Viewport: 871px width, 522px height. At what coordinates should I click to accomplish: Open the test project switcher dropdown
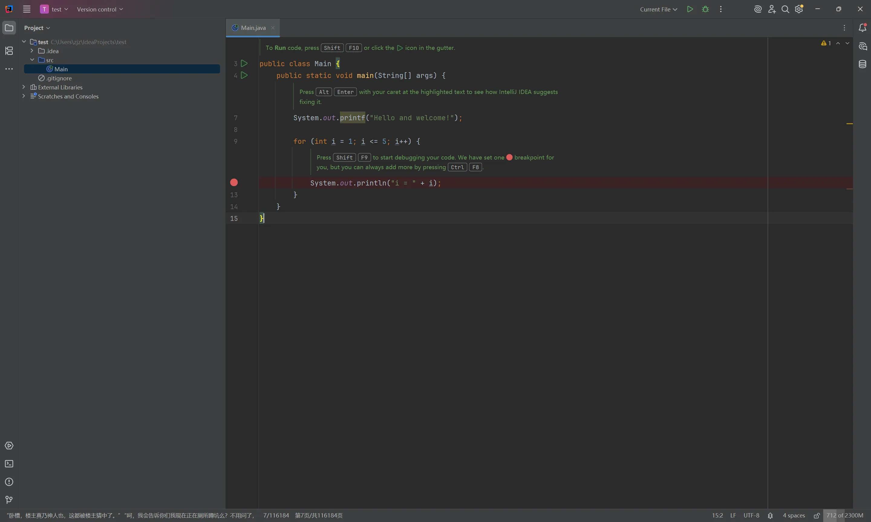[54, 9]
